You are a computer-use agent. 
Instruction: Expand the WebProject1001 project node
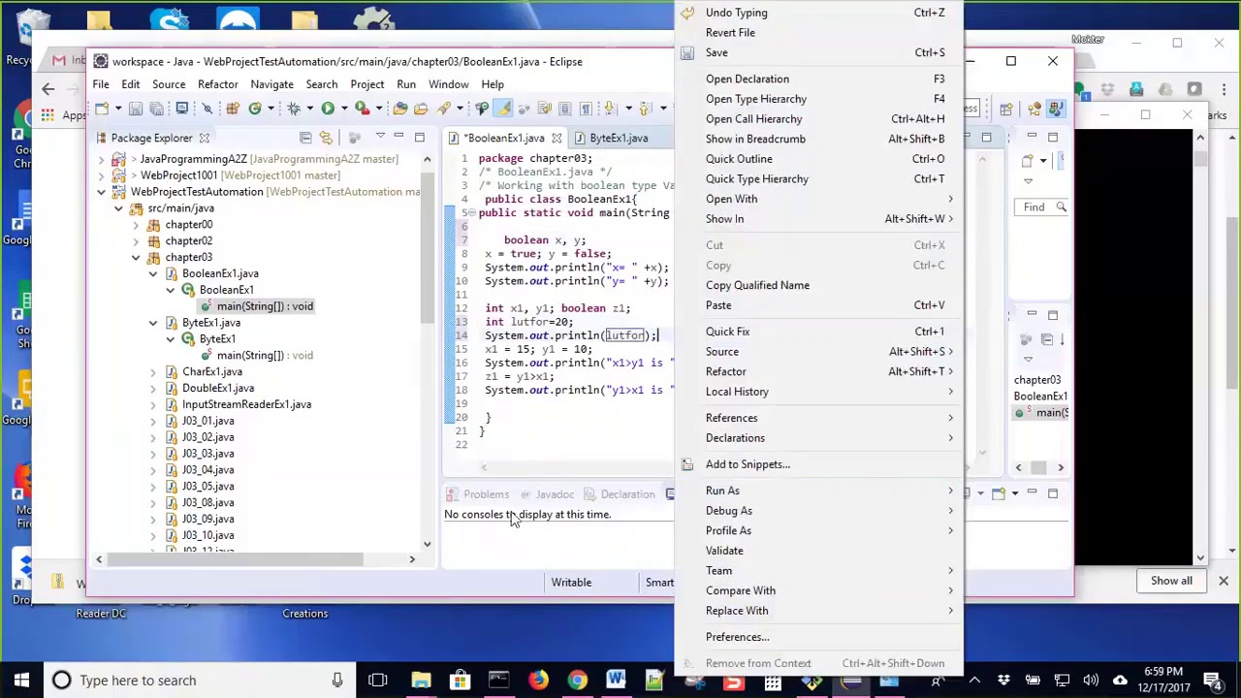101,175
